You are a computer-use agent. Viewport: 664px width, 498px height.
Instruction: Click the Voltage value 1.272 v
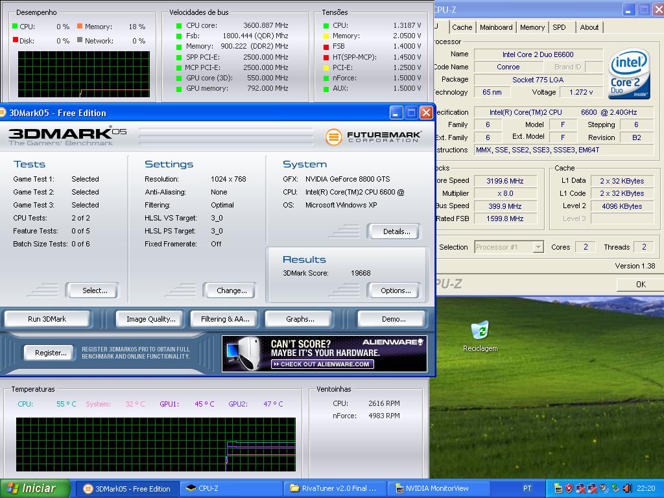[x=581, y=92]
